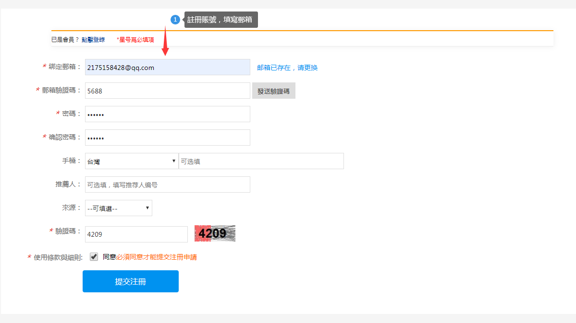576x323 pixels.
Task: Open the 來源 source dropdown
Action: (x=118, y=208)
